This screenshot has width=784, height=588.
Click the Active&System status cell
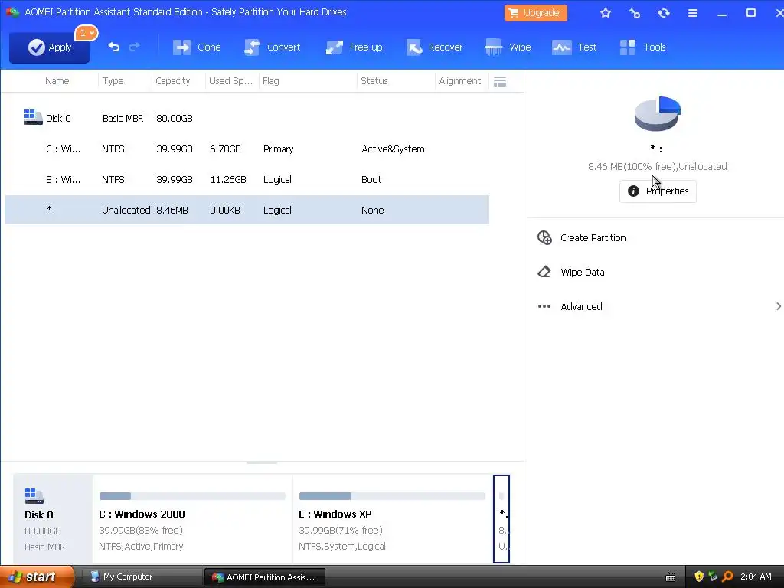(x=393, y=149)
